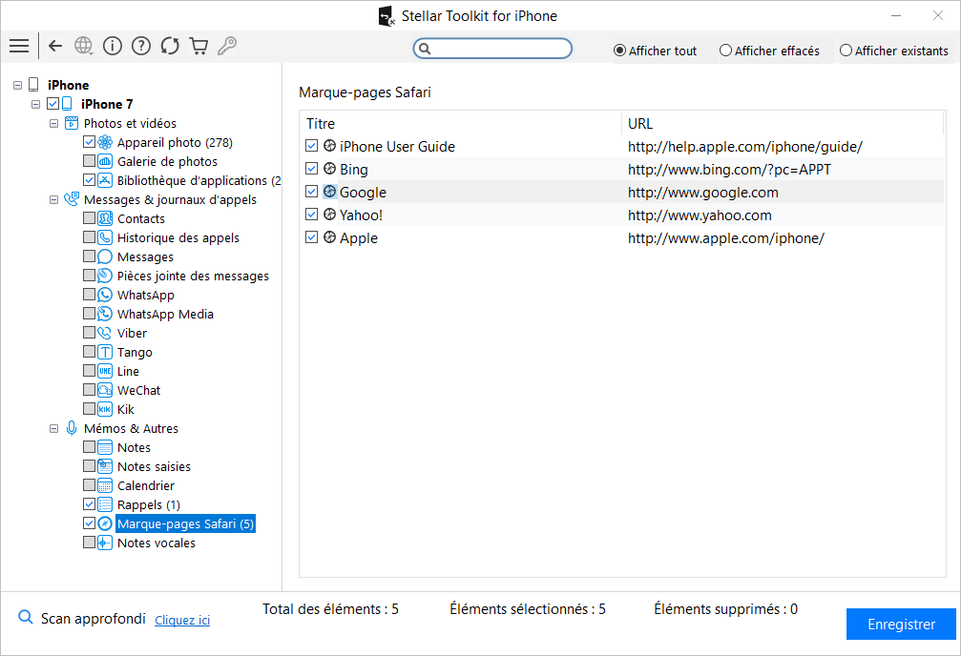The image size is (961, 656).
Task: Select Marque-pages Safari (5) tree item
Action: pyautogui.click(x=185, y=523)
